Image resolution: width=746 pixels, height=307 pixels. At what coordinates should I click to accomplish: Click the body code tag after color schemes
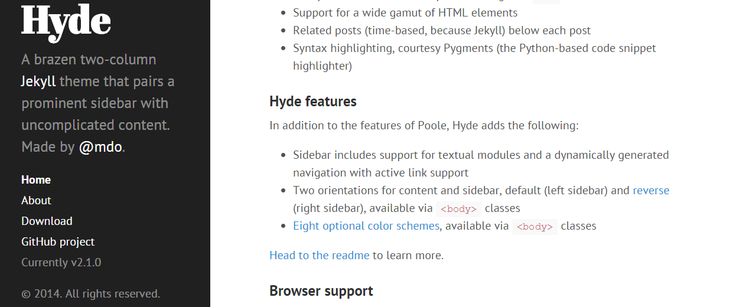click(x=535, y=226)
